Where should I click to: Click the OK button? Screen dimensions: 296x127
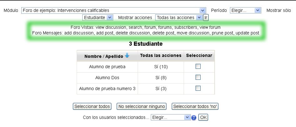[x=203, y=118]
